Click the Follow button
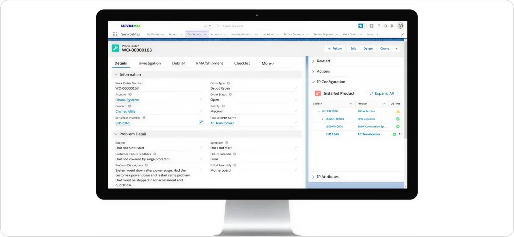Viewport: 514px width, 237px height. (335, 48)
